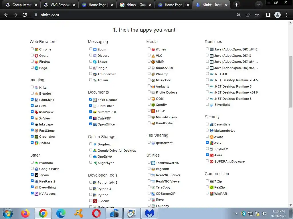Open Malwarebytes from the Windows taskbar

click(149, 213)
